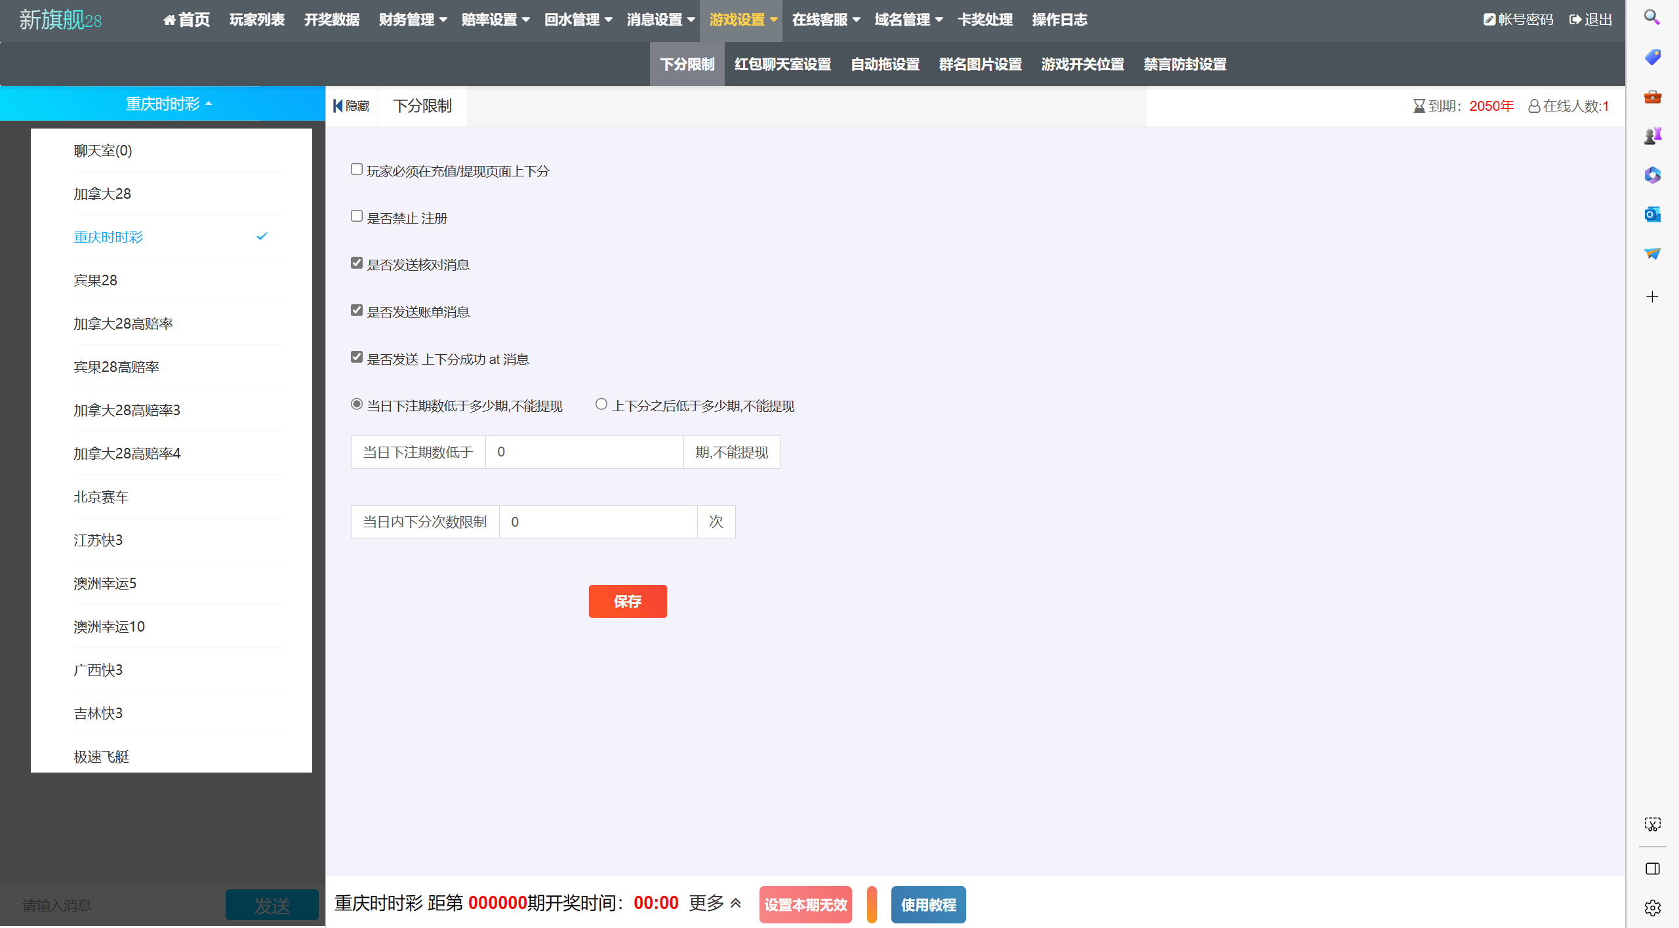Click the 帐号密码 edit icon

coord(1489,20)
